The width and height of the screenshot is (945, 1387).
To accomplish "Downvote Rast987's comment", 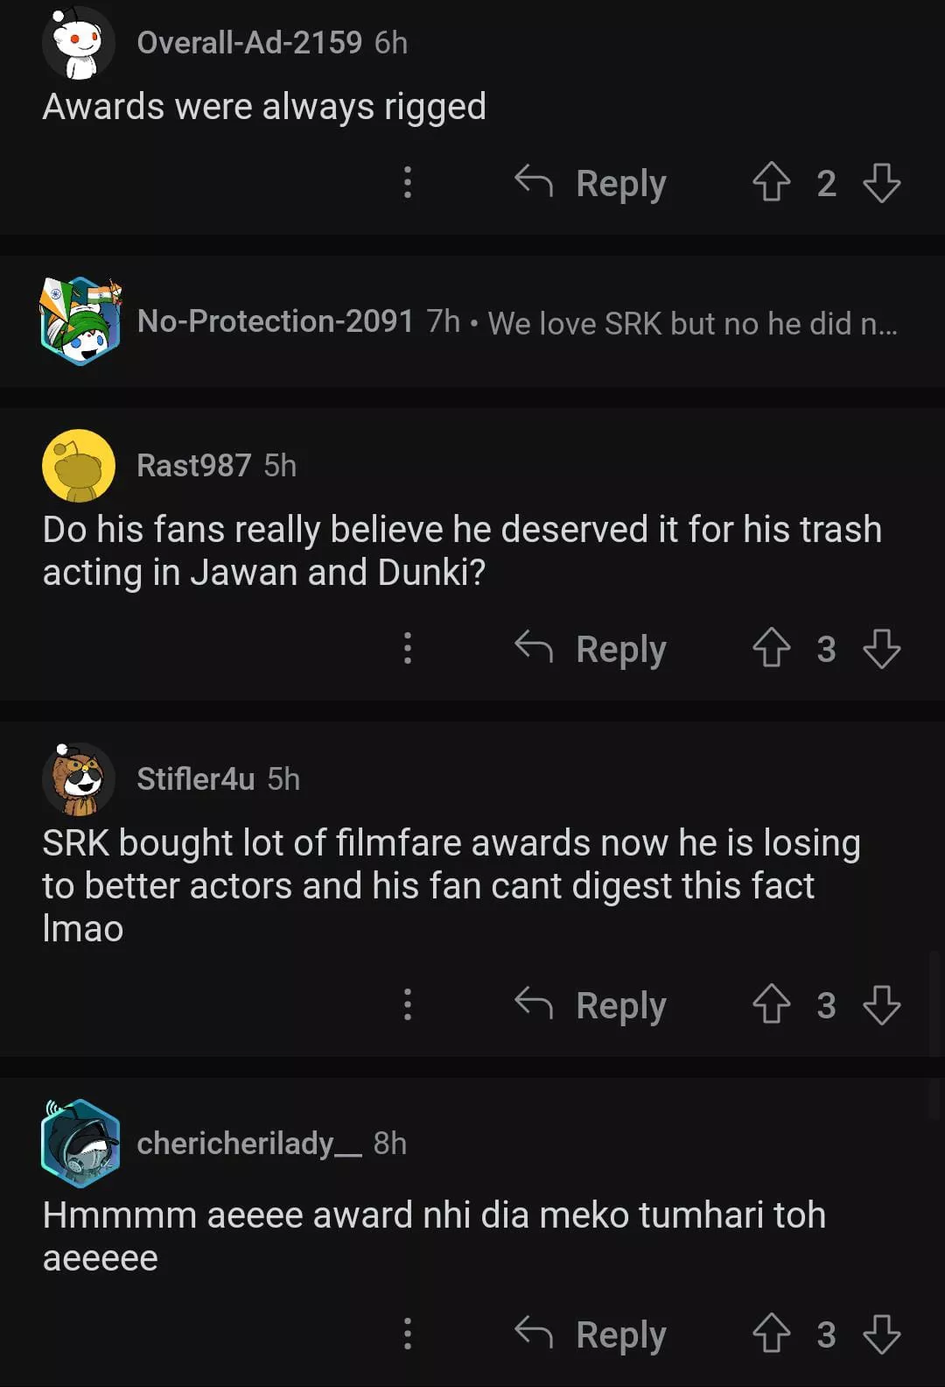I will (881, 648).
